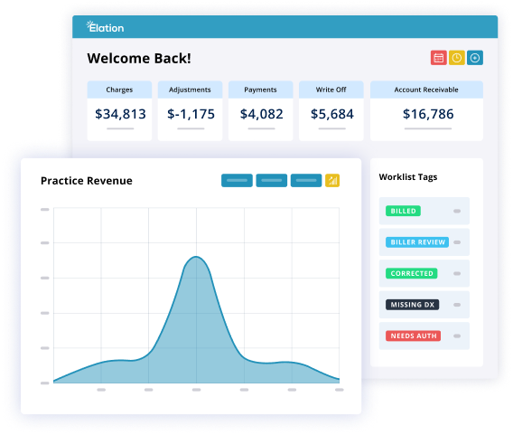This screenshot has height=435, width=513.
Task: Select the BILLER REVIEW worklist tag
Action: pyautogui.click(x=417, y=242)
